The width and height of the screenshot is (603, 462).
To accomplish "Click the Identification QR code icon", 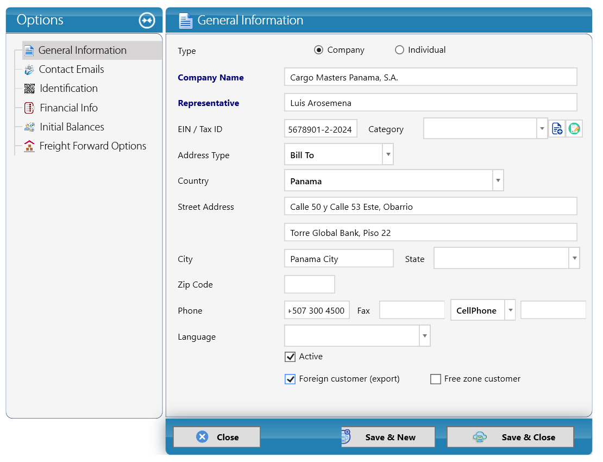I will pyautogui.click(x=29, y=89).
